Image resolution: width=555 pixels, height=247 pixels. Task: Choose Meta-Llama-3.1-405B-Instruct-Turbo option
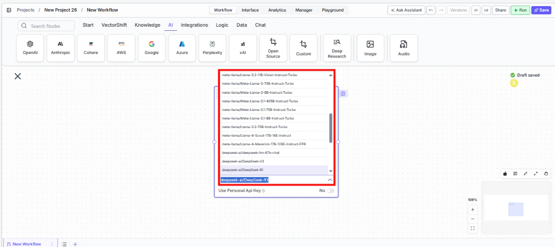(274, 101)
